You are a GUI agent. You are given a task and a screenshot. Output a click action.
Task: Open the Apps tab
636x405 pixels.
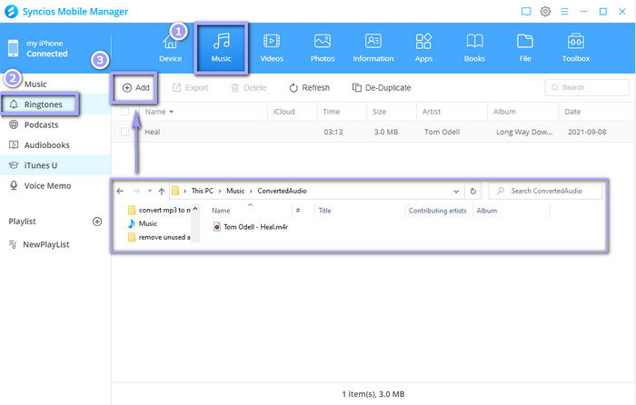[423, 48]
